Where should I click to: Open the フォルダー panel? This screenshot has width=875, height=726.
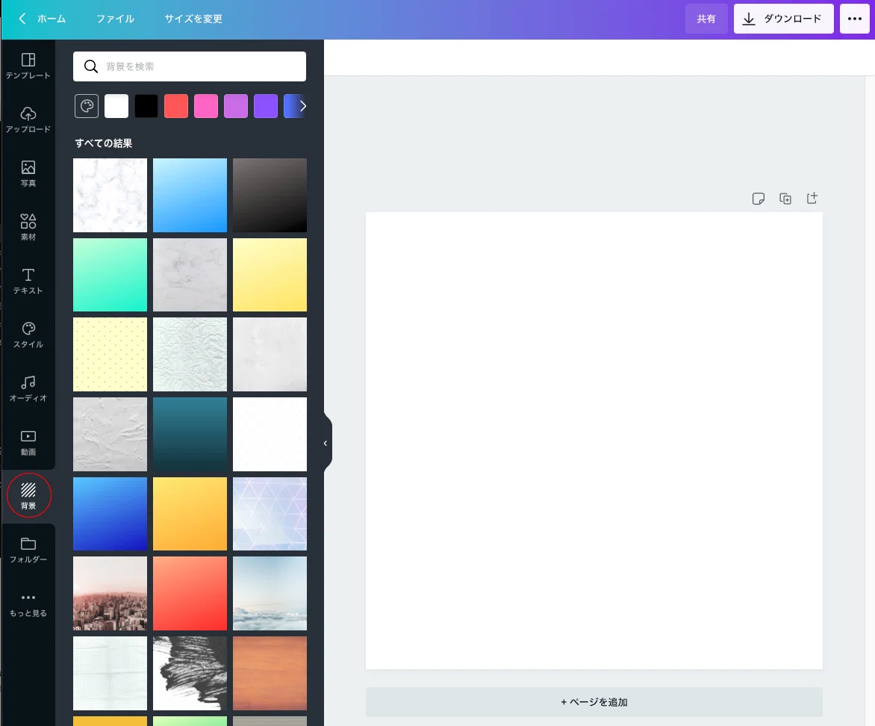tap(28, 550)
